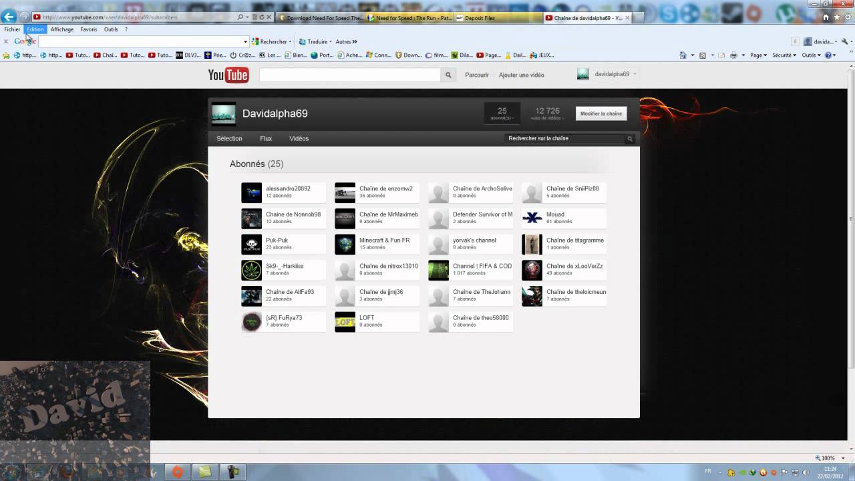Click in the YouTube search field
The height and width of the screenshot is (481, 855).
pyautogui.click(x=350, y=75)
